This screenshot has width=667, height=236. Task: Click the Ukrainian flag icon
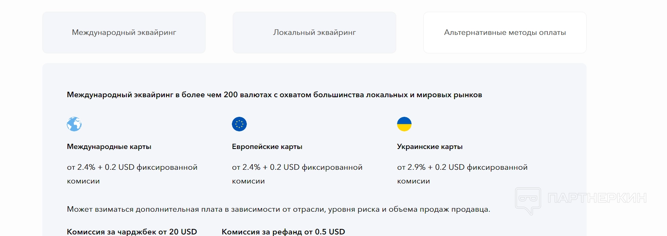(404, 124)
